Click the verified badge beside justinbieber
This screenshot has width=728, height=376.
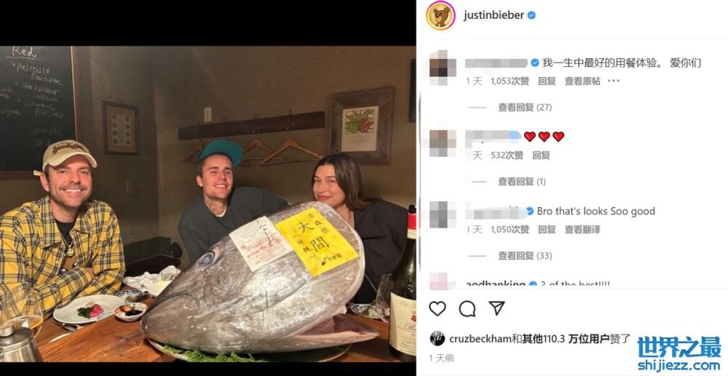click(531, 15)
